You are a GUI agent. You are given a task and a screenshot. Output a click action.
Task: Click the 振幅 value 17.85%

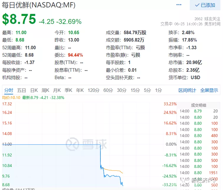pyautogui.click(x=189, y=40)
